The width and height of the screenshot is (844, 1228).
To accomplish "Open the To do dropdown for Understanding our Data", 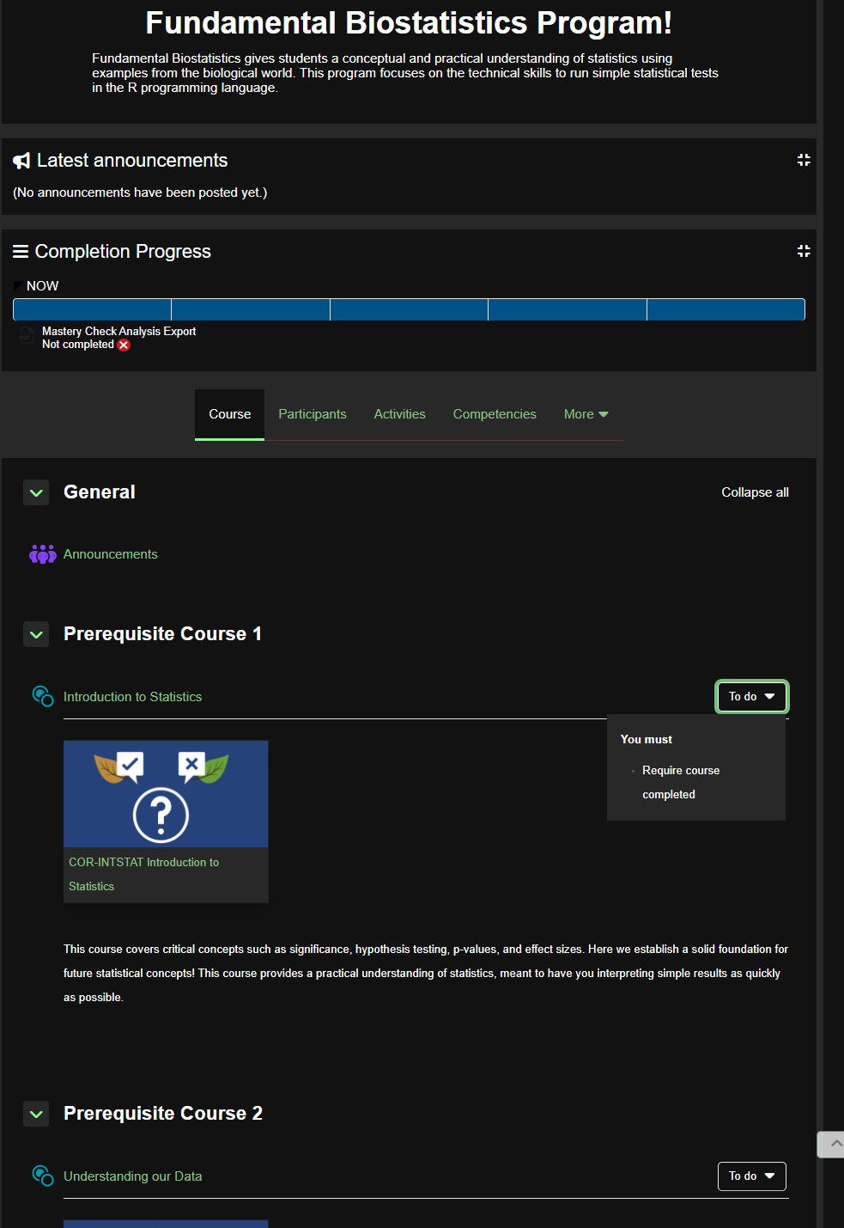I will tap(751, 1176).
